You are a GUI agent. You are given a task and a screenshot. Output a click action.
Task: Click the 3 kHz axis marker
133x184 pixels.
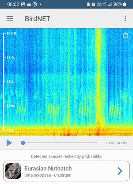(11, 106)
